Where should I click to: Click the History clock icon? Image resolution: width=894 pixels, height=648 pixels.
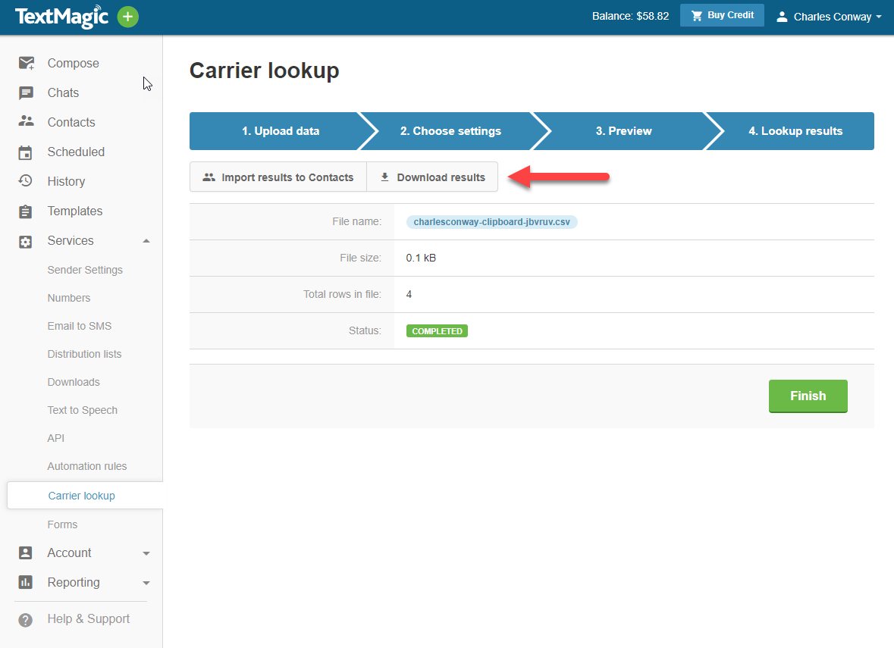pyautogui.click(x=27, y=181)
